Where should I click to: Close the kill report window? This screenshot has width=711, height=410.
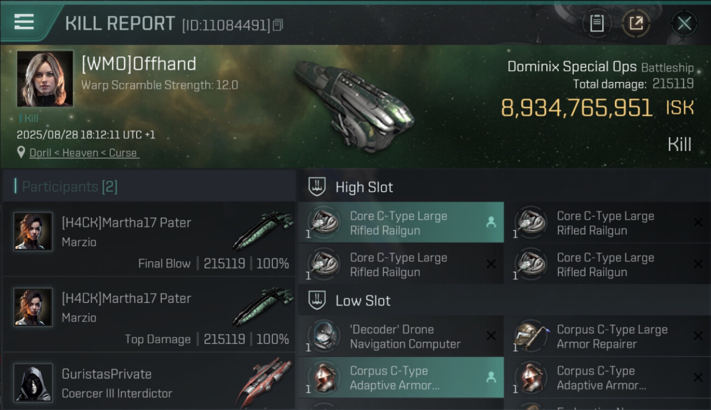click(x=684, y=24)
